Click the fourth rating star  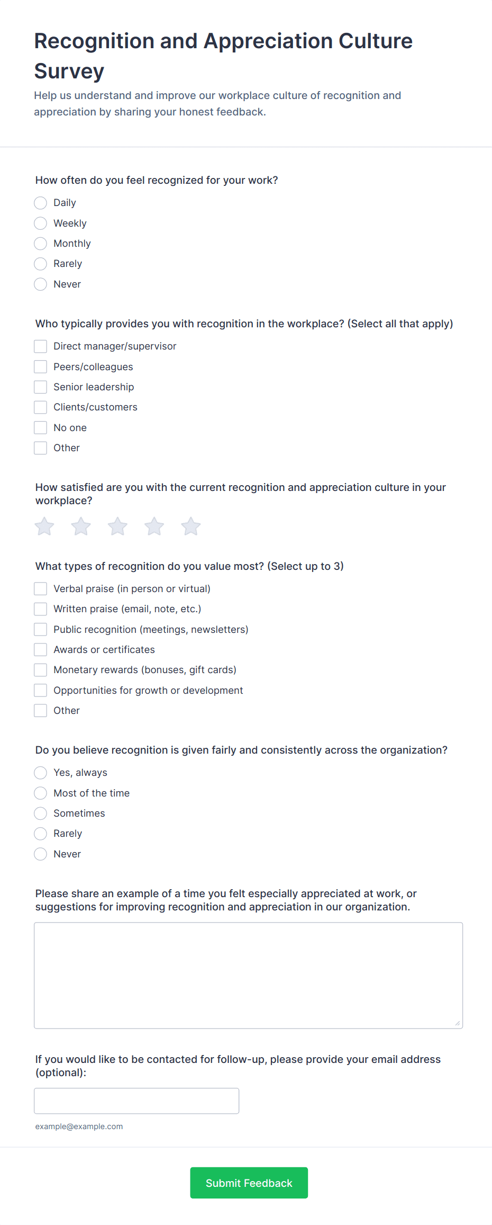point(154,526)
